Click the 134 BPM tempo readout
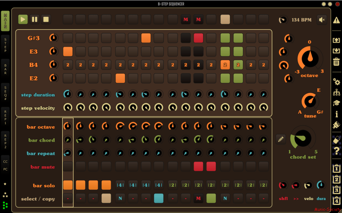 [x=302, y=20]
